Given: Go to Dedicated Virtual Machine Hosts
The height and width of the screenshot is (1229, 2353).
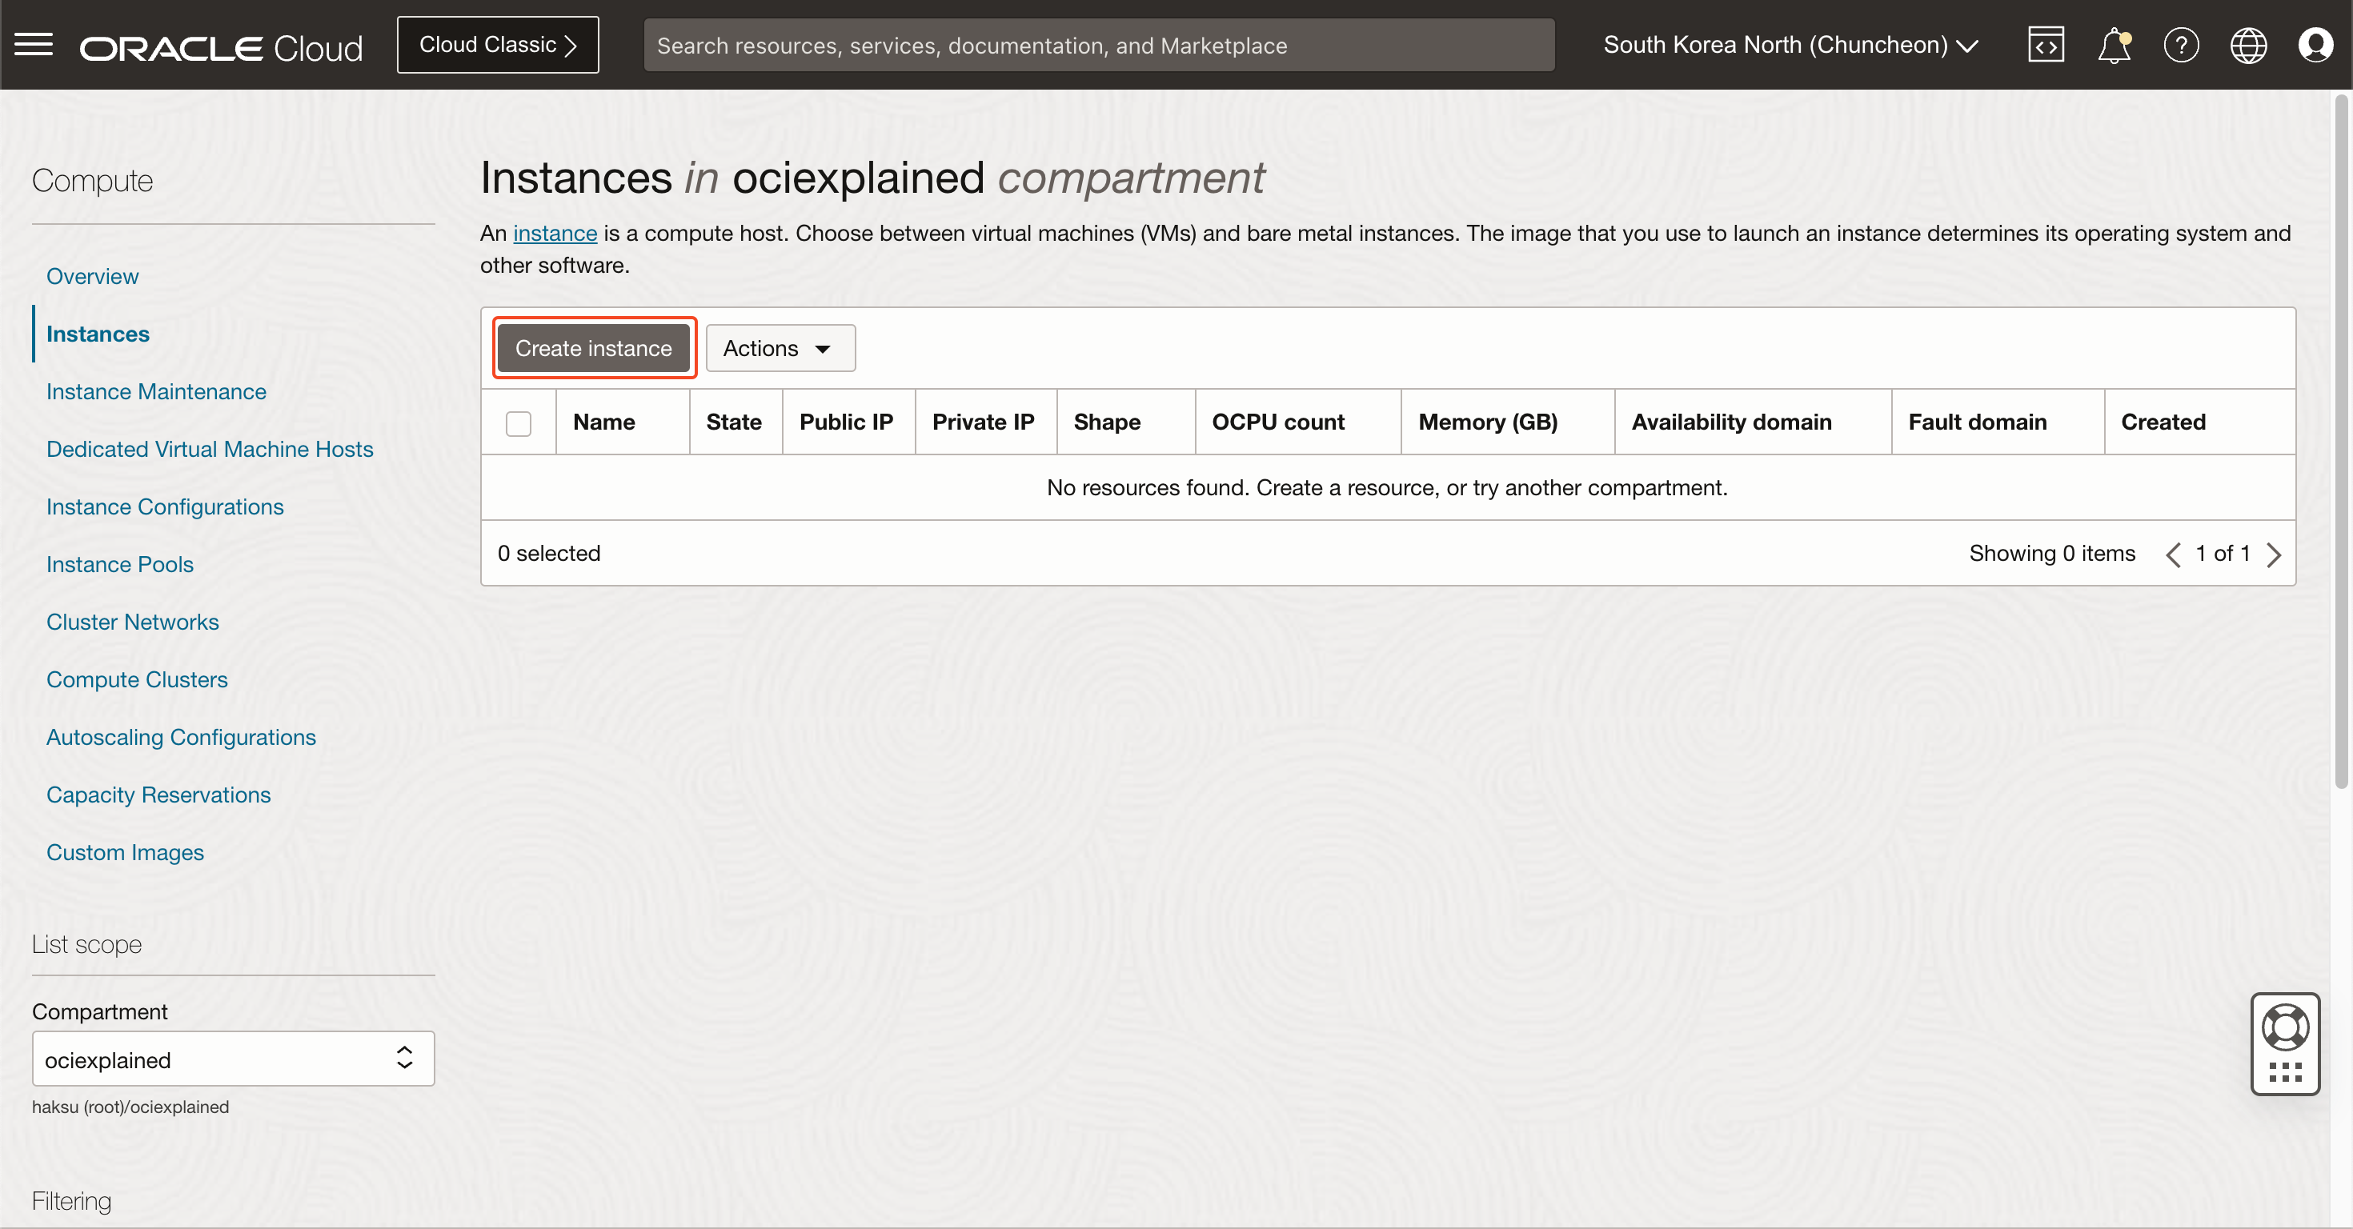Looking at the screenshot, I should [210, 448].
